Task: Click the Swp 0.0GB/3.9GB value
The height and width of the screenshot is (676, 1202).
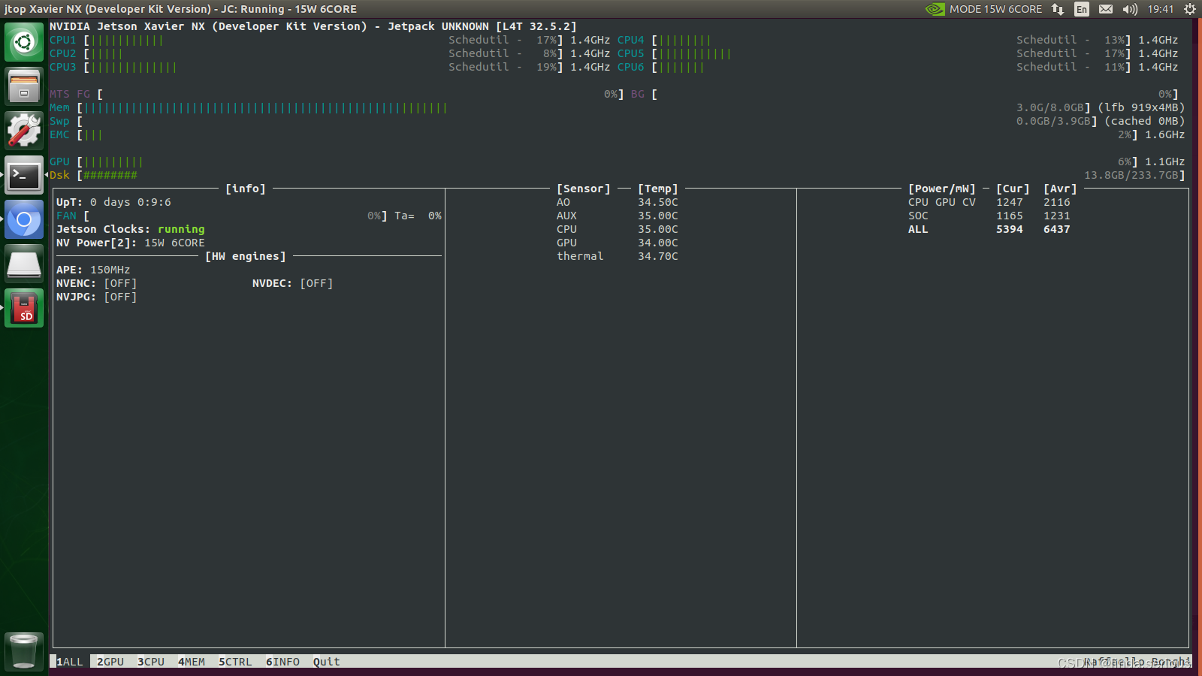Action: [1053, 121]
